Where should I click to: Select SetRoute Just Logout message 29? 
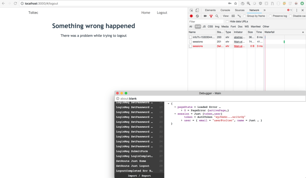tap(139, 166)
